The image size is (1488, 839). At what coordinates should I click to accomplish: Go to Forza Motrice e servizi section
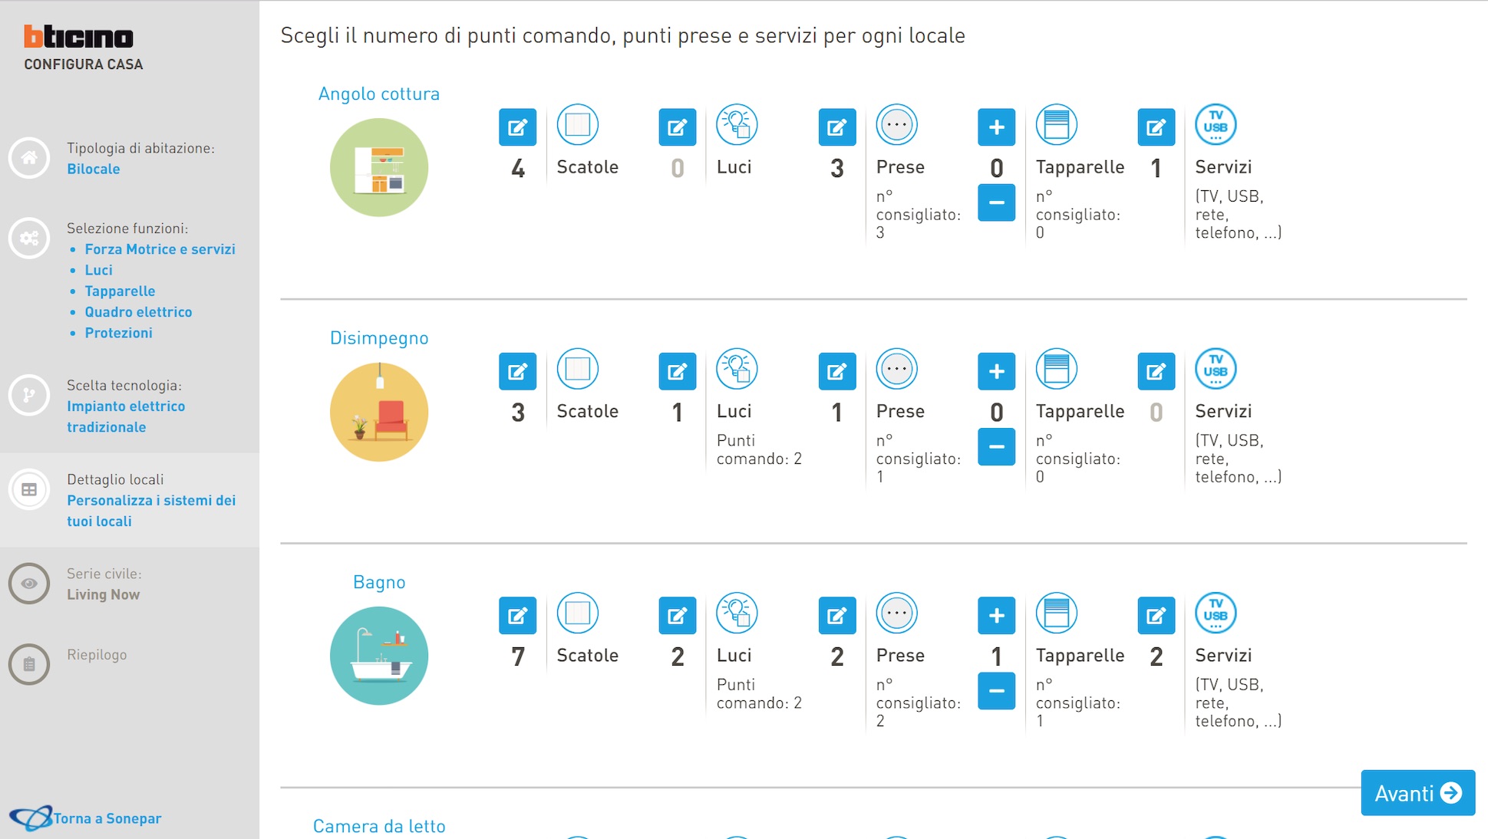(160, 249)
